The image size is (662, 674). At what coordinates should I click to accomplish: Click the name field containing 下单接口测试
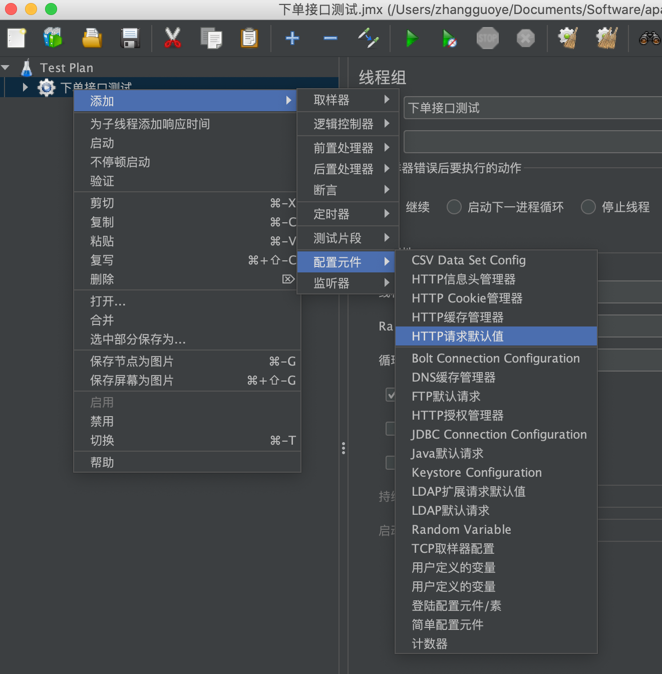point(533,108)
